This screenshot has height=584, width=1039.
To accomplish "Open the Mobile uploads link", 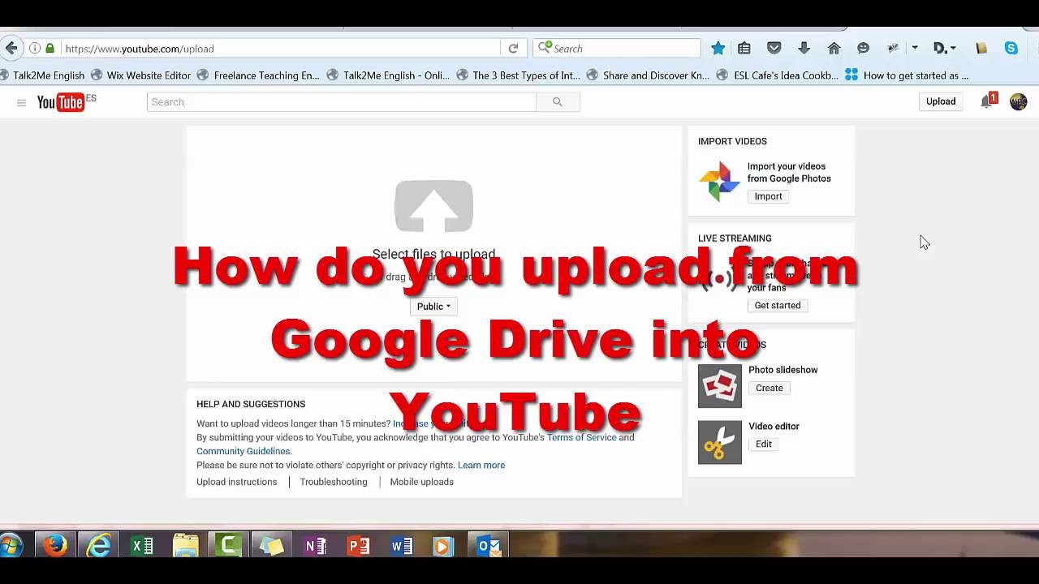I will click(x=421, y=482).
